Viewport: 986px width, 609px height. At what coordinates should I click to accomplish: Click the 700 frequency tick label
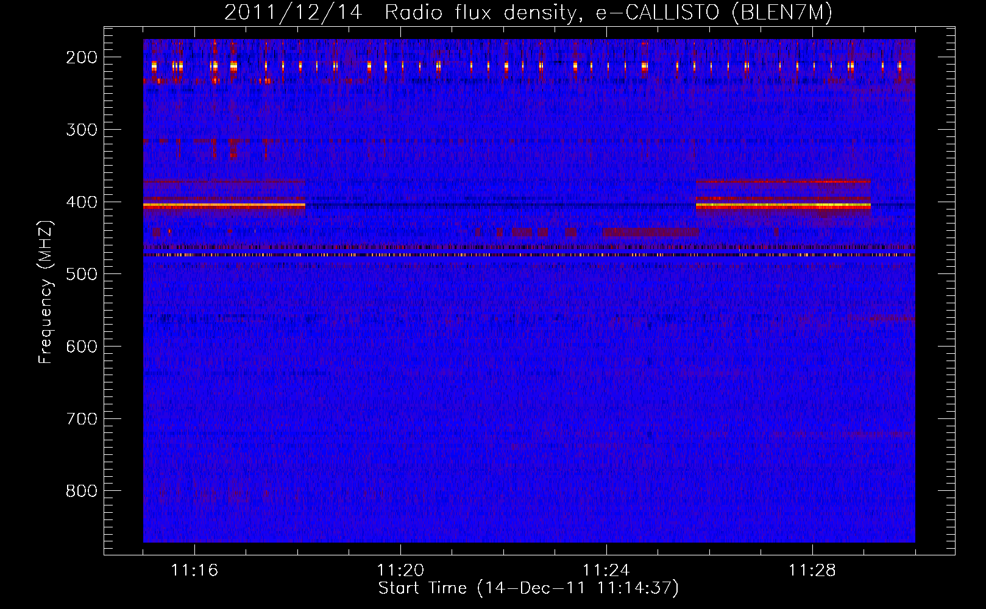[82, 419]
